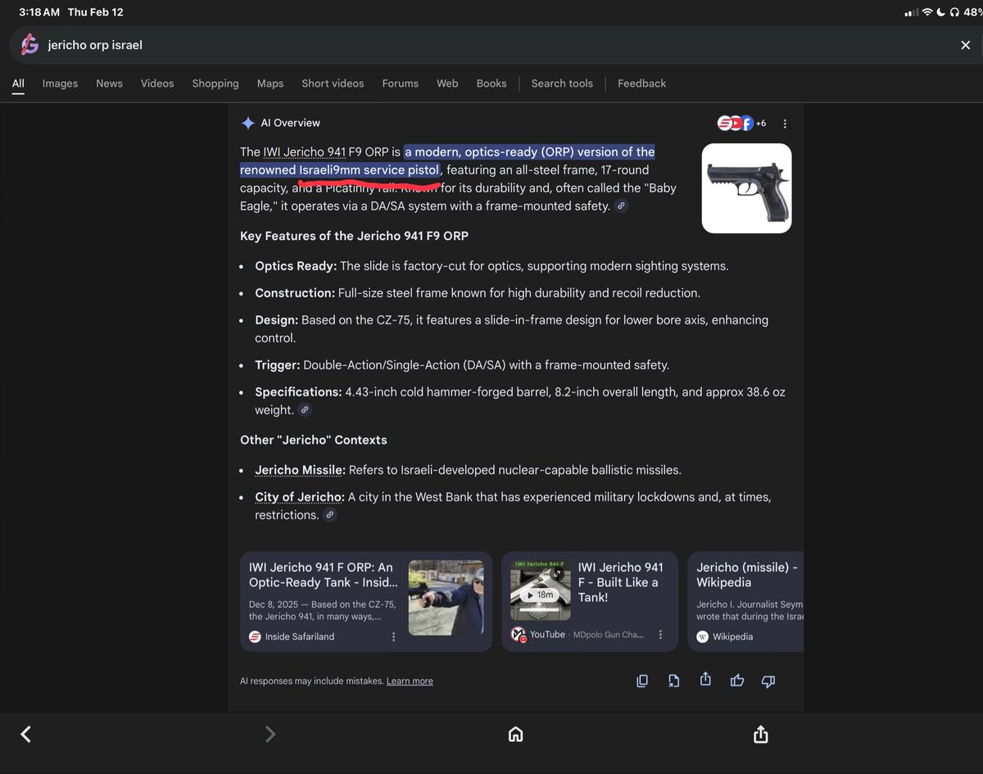Open AI Overview three-dot menu
Screen dimensions: 983x774
pos(785,124)
